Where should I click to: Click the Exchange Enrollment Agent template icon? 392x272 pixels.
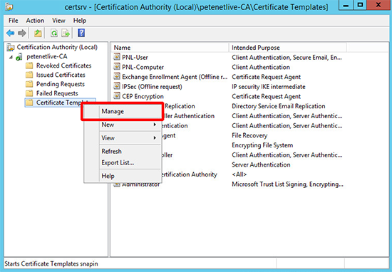pyautogui.click(x=116, y=76)
